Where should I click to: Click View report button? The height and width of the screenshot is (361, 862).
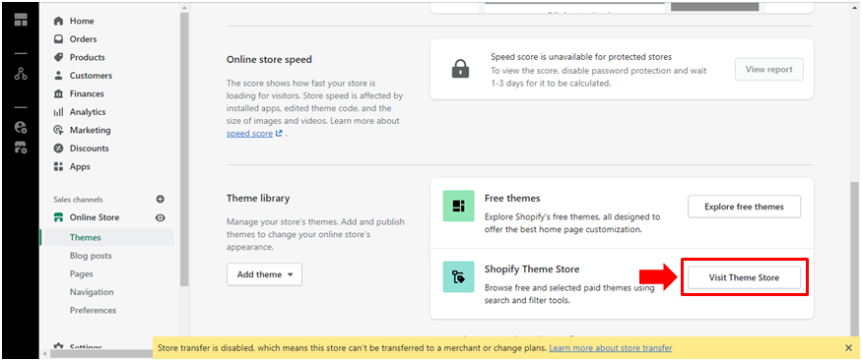click(768, 69)
